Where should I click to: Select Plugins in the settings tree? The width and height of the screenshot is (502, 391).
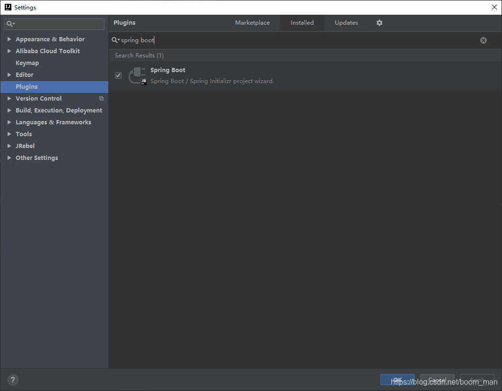click(x=54, y=87)
